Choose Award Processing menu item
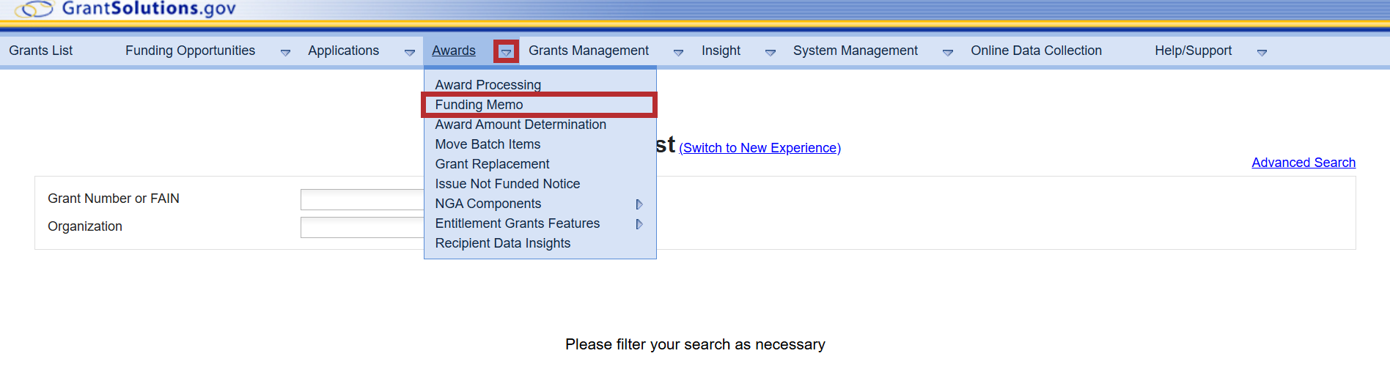The width and height of the screenshot is (1390, 378). coord(488,85)
